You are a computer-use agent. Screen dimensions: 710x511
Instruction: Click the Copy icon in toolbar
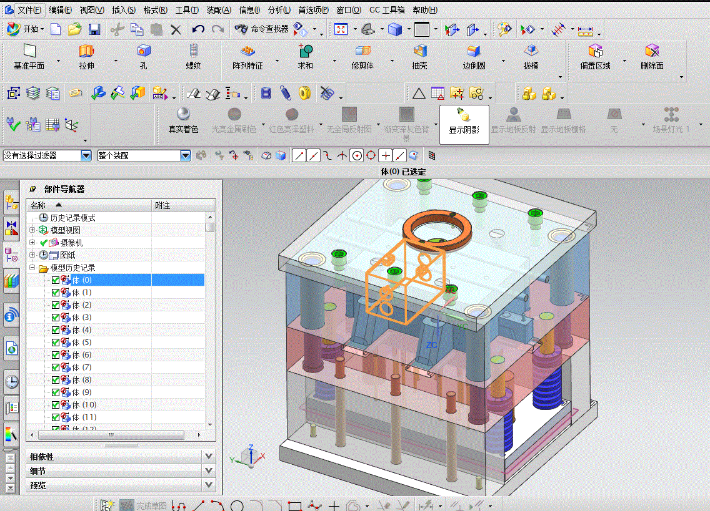[x=136, y=29]
